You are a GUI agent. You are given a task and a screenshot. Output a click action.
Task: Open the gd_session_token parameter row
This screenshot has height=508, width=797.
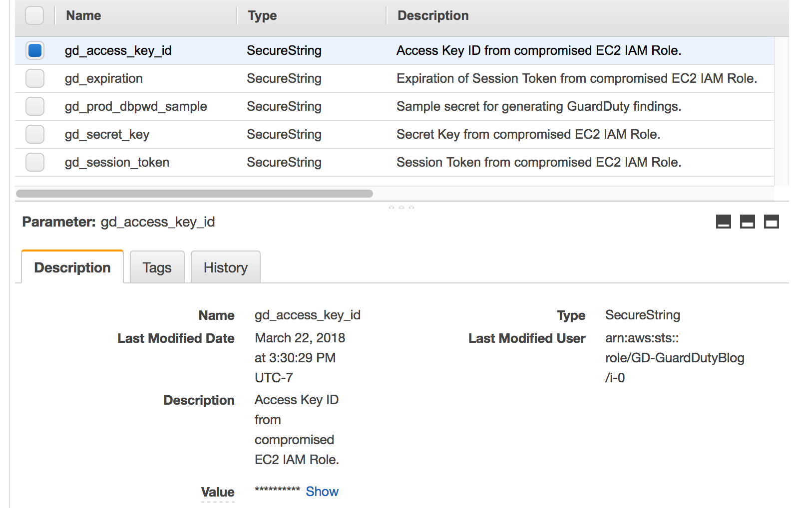(x=395, y=162)
